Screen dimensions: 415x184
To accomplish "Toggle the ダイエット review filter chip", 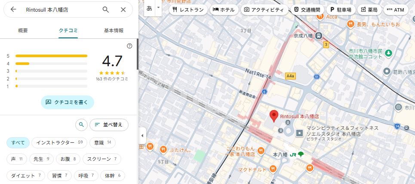I will 26,175.
